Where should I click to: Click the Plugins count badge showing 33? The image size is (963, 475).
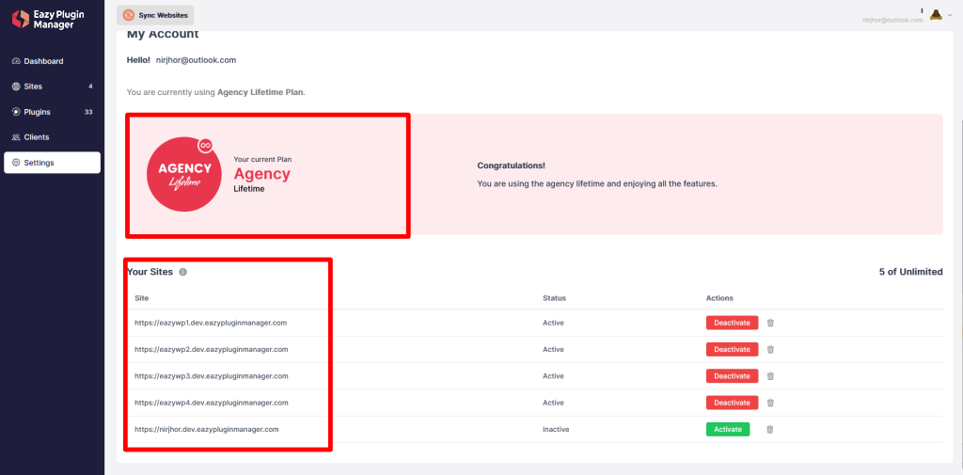(88, 113)
